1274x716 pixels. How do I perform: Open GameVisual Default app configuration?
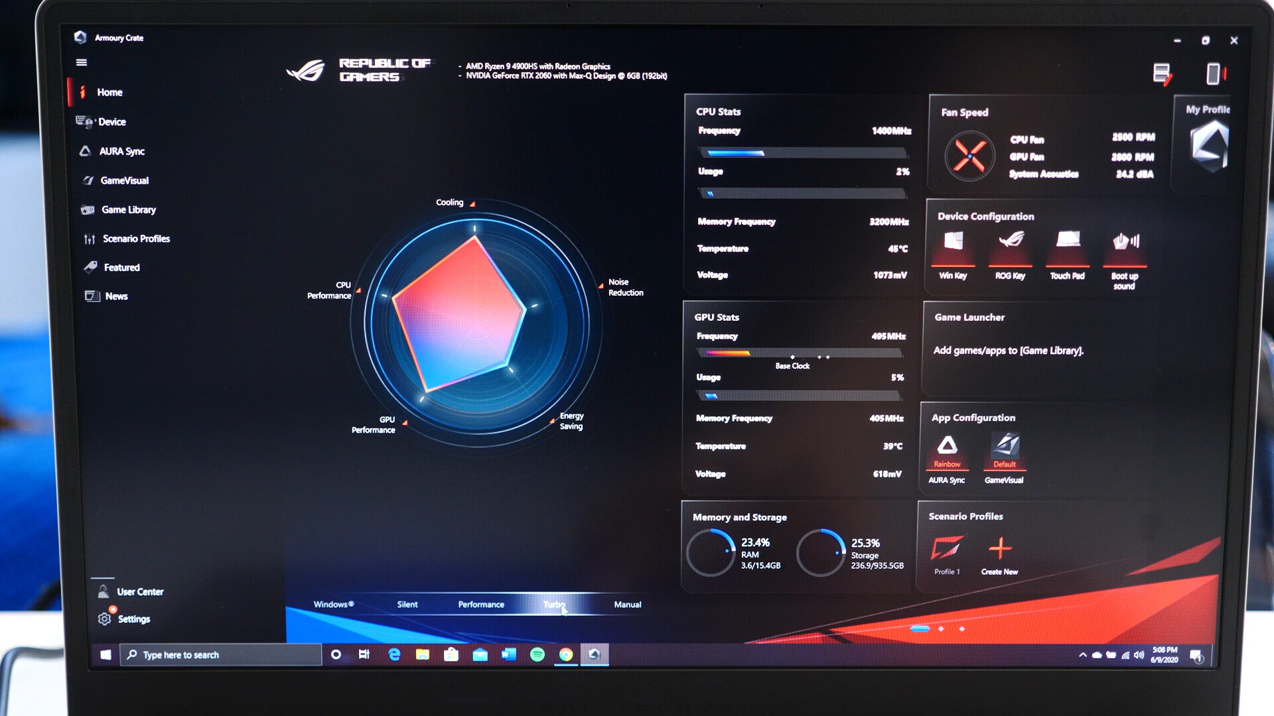(x=1005, y=457)
